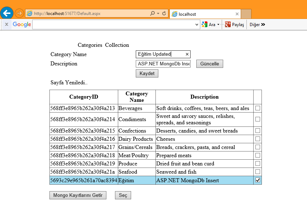Close the localhost tab
This screenshot has width=307, height=219.
(x=237, y=14)
